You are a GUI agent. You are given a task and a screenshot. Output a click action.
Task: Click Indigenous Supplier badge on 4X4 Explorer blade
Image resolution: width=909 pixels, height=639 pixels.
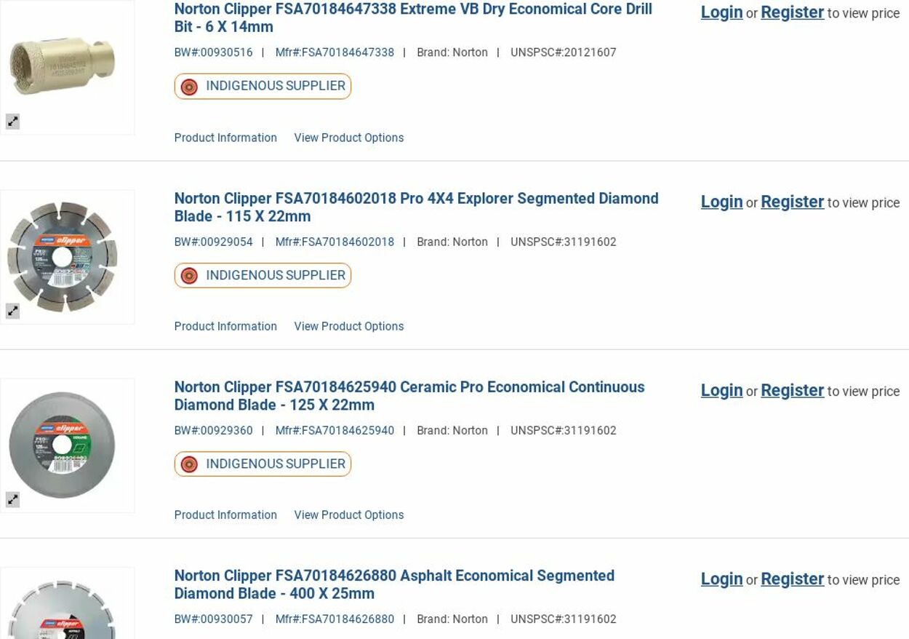point(263,276)
